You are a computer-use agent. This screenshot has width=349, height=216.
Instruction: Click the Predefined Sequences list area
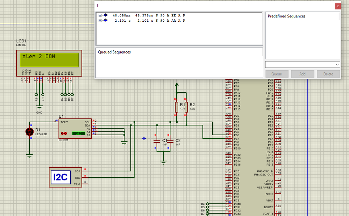(x=302, y=35)
